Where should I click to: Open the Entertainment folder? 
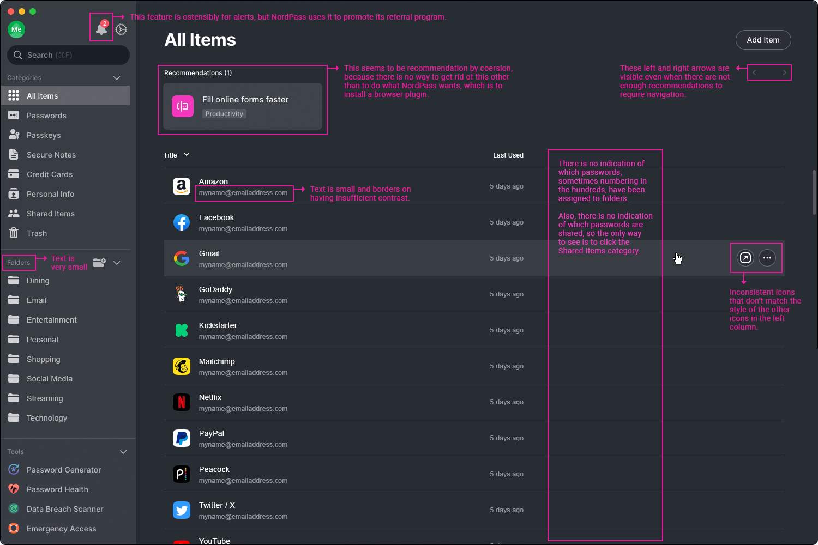pyautogui.click(x=65, y=320)
